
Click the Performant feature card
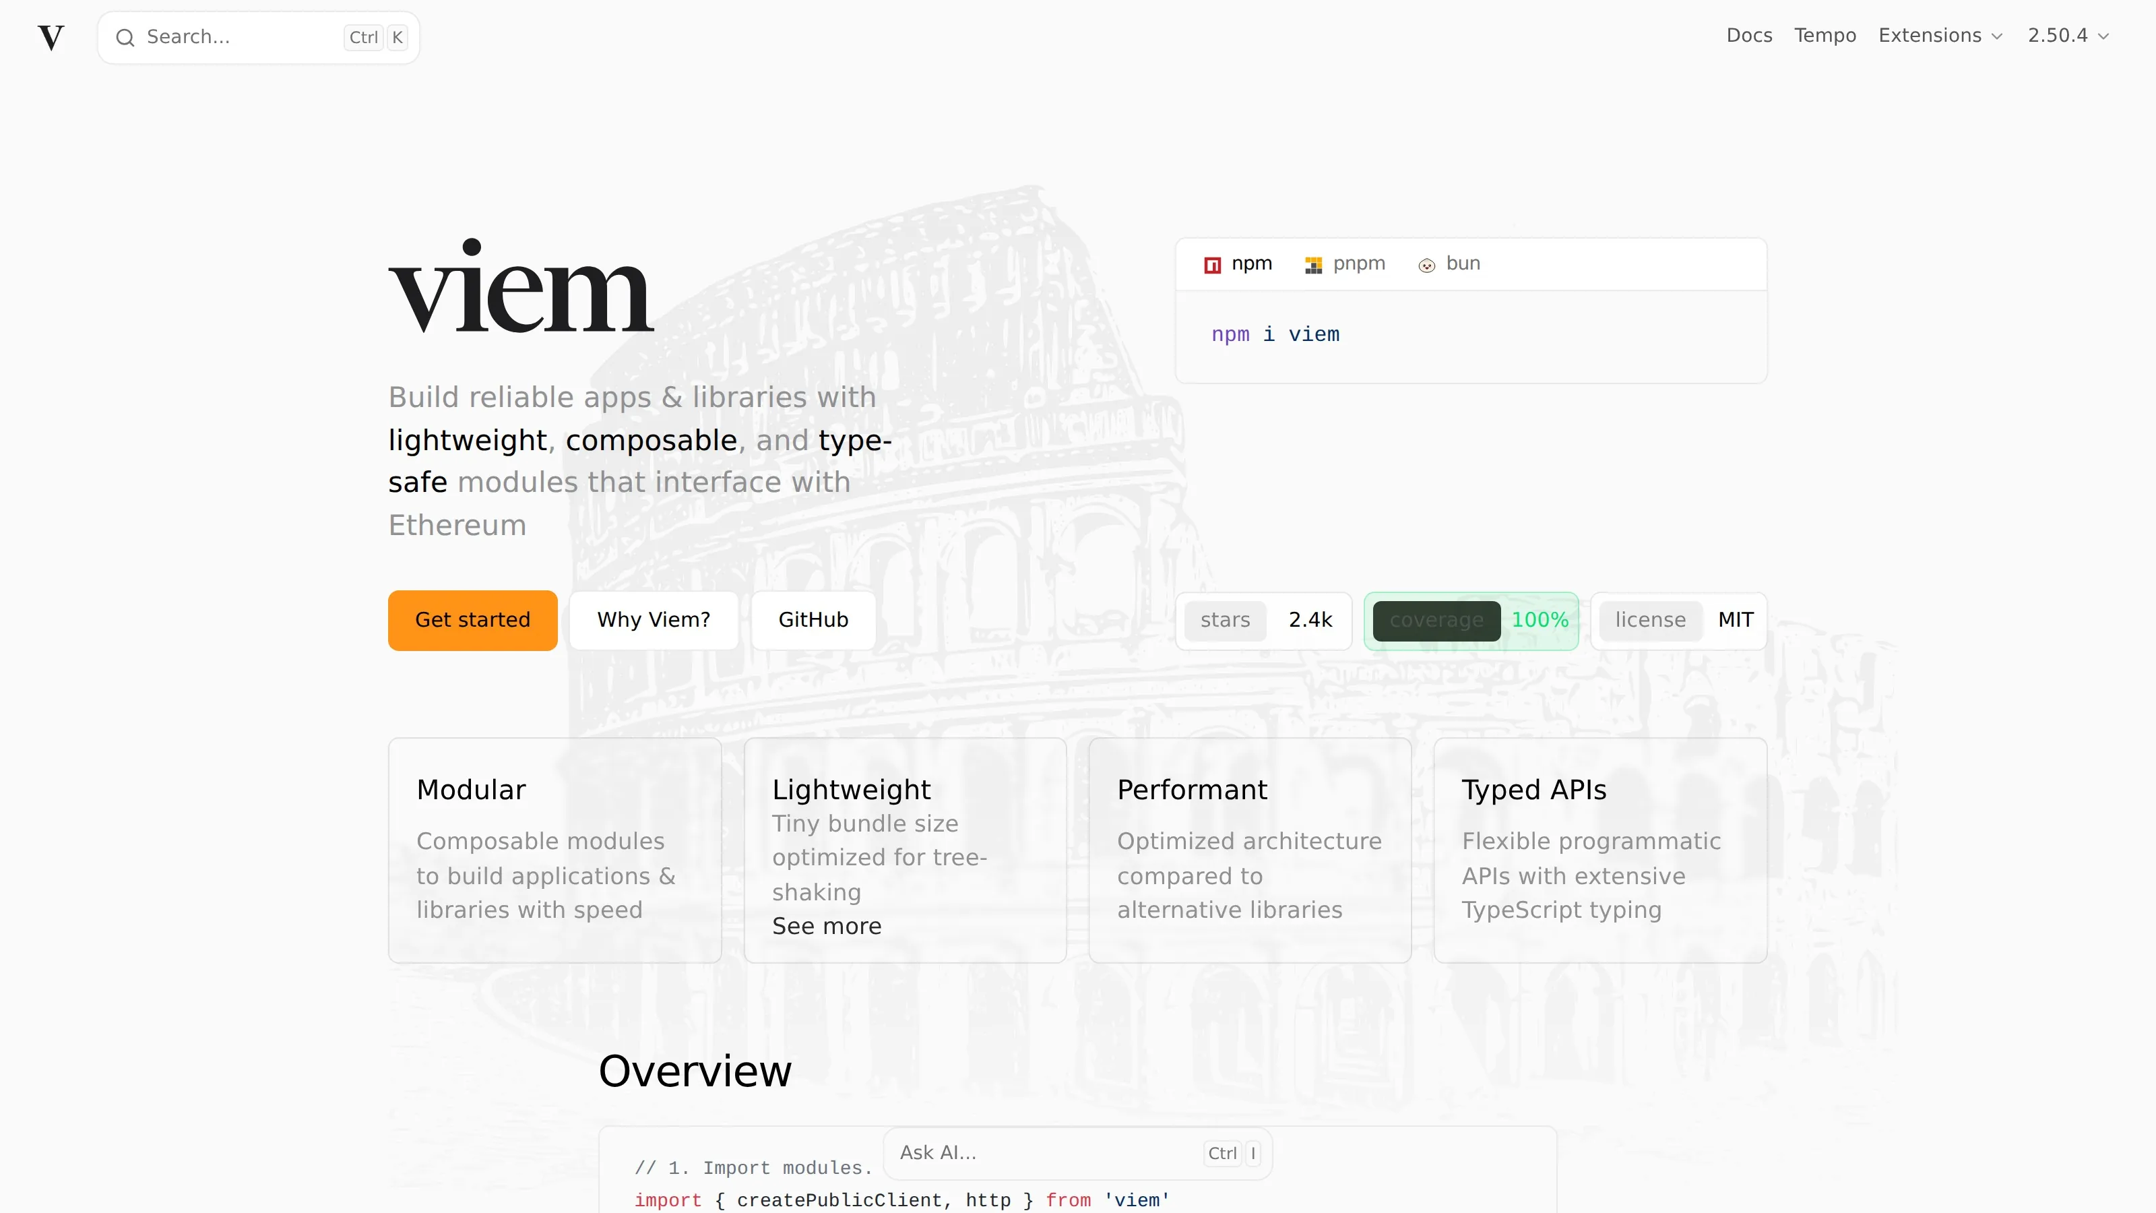[x=1250, y=850]
